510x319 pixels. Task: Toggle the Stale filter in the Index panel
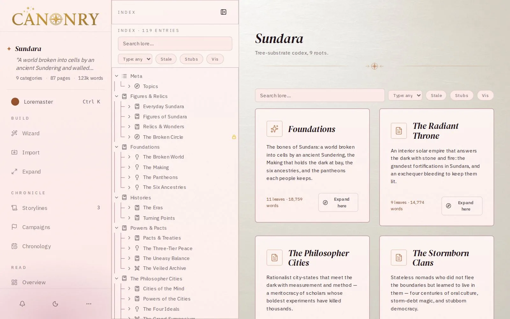[166, 59]
